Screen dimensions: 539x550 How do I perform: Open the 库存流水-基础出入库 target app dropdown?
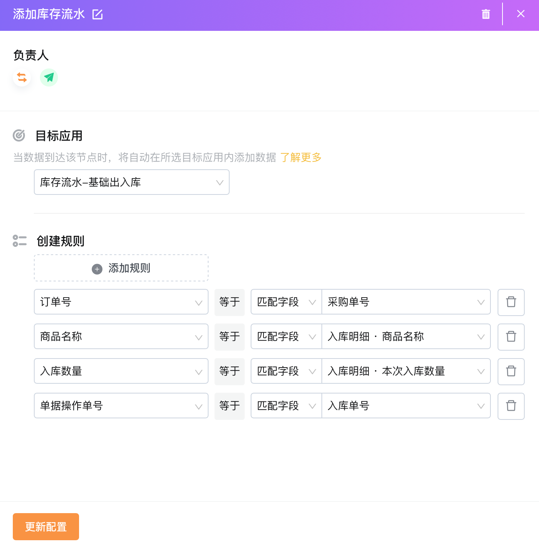pyautogui.click(x=132, y=182)
